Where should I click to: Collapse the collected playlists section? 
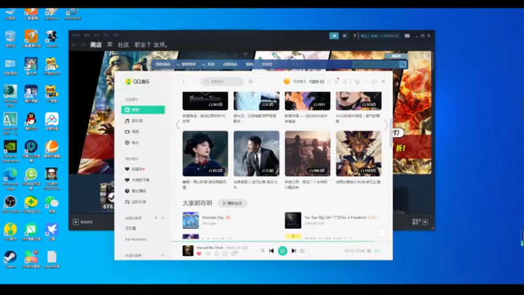pos(162,255)
